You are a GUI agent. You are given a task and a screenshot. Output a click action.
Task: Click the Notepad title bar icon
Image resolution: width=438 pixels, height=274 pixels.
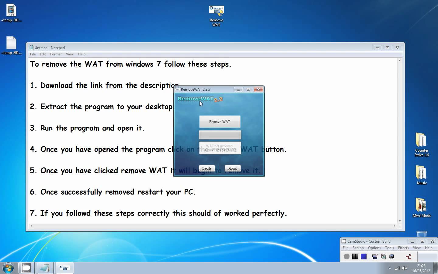click(x=31, y=47)
